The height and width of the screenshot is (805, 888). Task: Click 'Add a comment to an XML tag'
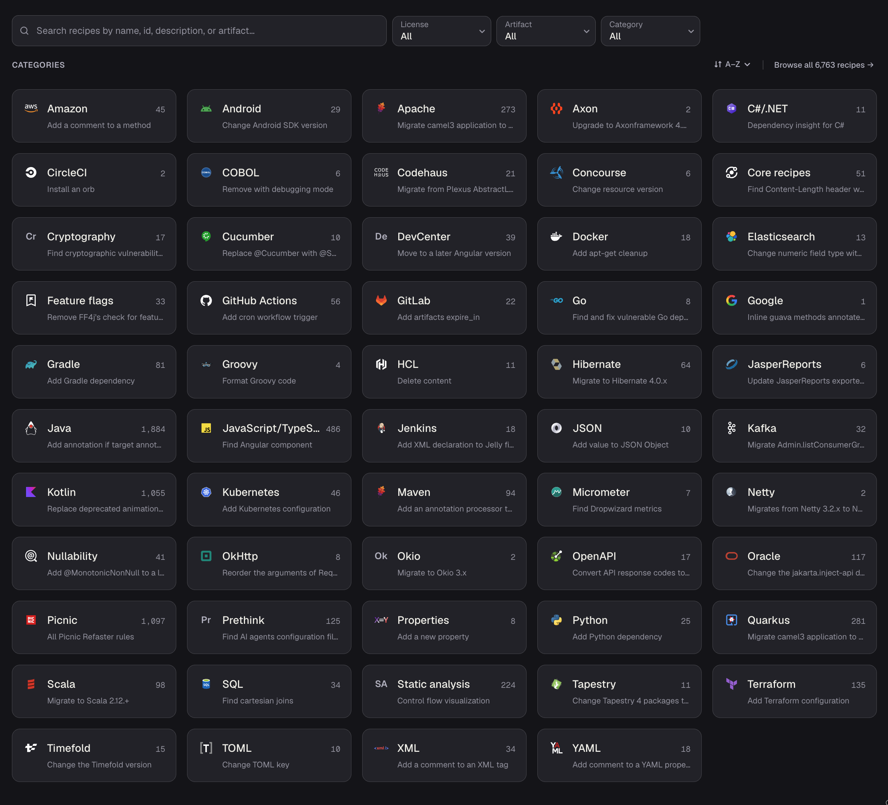tap(453, 764)
